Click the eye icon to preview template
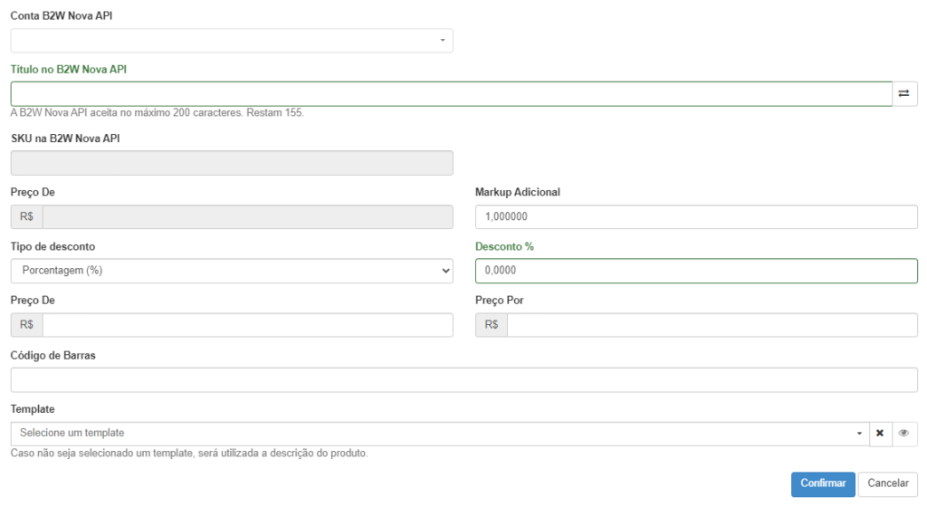927x507 pixels. (904, 433)
